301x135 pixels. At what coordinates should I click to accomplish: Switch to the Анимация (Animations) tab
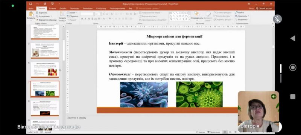click(88, 9)
